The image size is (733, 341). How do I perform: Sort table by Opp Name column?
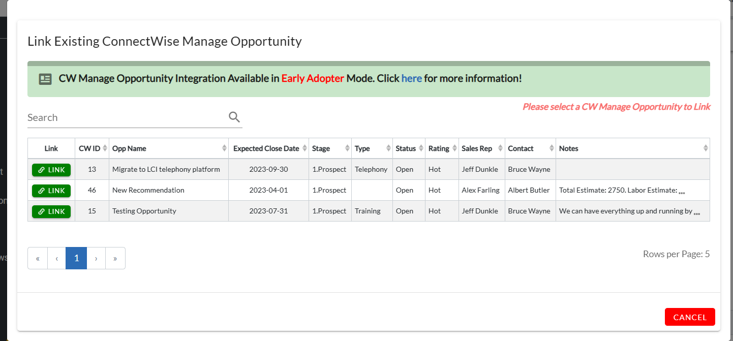click(169, 148)
